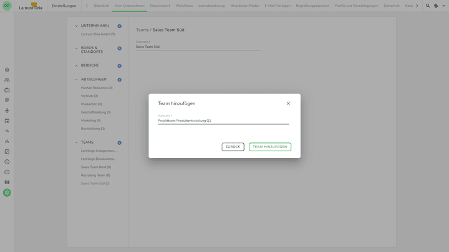Open the green settings gear icon
Image resolution: width=449 pixels, height=252 pixels.
pos(7,193)
